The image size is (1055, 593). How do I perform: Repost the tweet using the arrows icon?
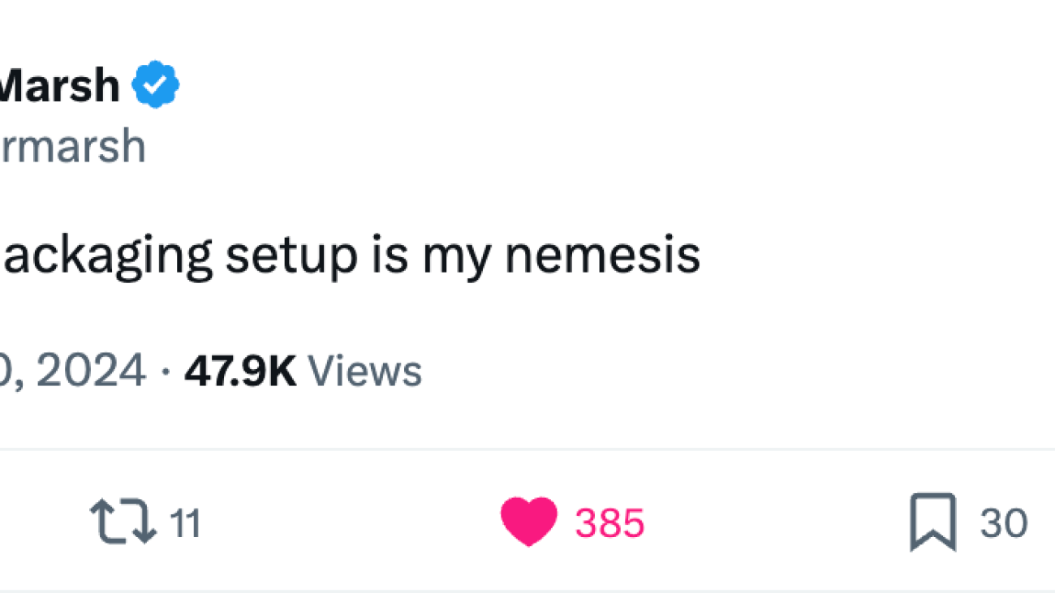click(x=123, y=522)
